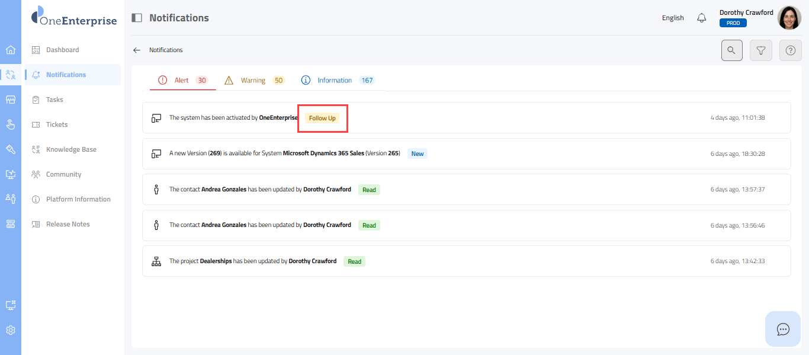Toggle the sidebar collapse icon
Image resolution: width=809 pixels, height=355 pixels.
pyautogui.click(x=137, y=18)
